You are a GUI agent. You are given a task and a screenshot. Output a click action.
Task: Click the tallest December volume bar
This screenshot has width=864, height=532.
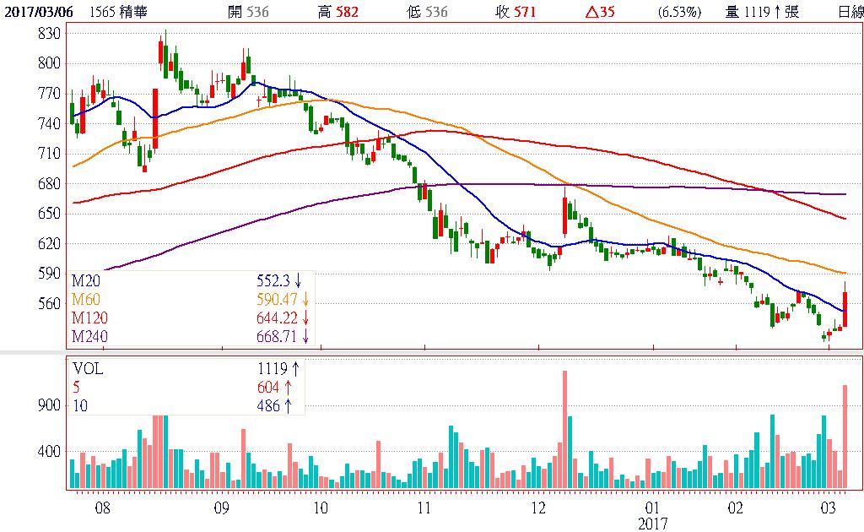click(x=564, y=431)
